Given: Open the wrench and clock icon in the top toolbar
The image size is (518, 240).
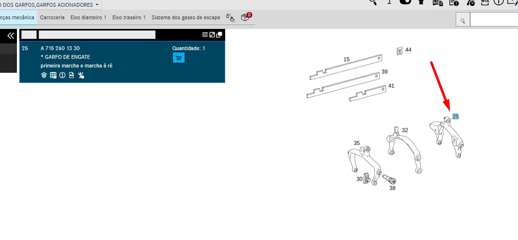Looking at the screenshot, I should [x=471, y=2].
